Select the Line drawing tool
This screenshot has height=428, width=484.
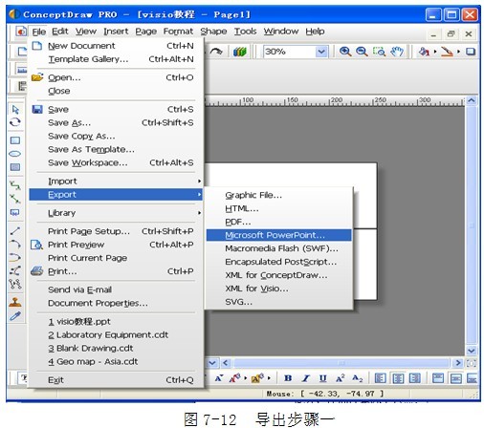(x=15, y=230)
